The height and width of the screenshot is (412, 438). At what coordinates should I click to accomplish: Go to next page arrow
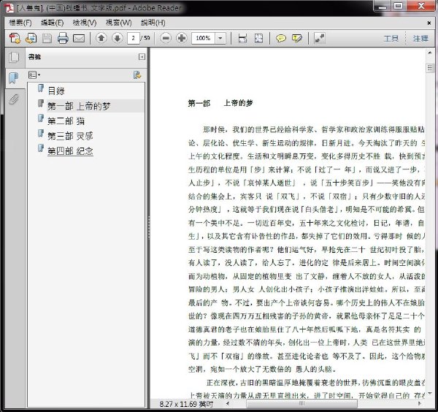click(x=118, y=38)
